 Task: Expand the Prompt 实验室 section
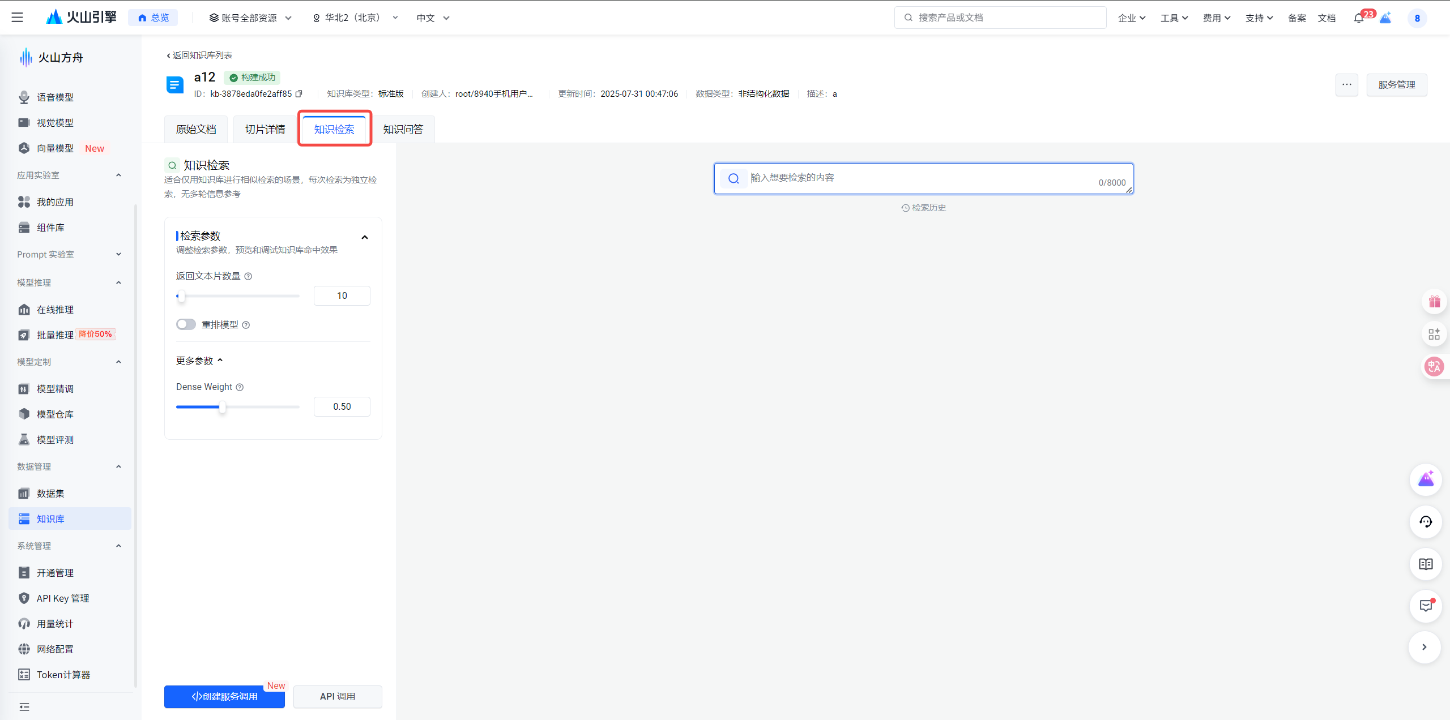click(118, 254)
